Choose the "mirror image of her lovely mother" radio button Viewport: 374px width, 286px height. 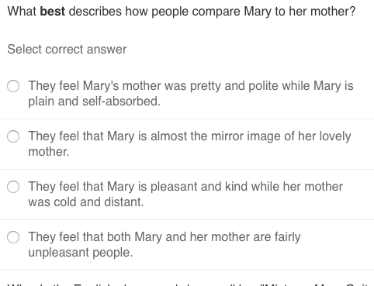pyautogui.click(x=13, y=136)
